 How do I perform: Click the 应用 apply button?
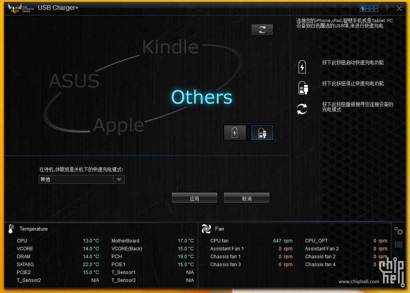[194, 198]
